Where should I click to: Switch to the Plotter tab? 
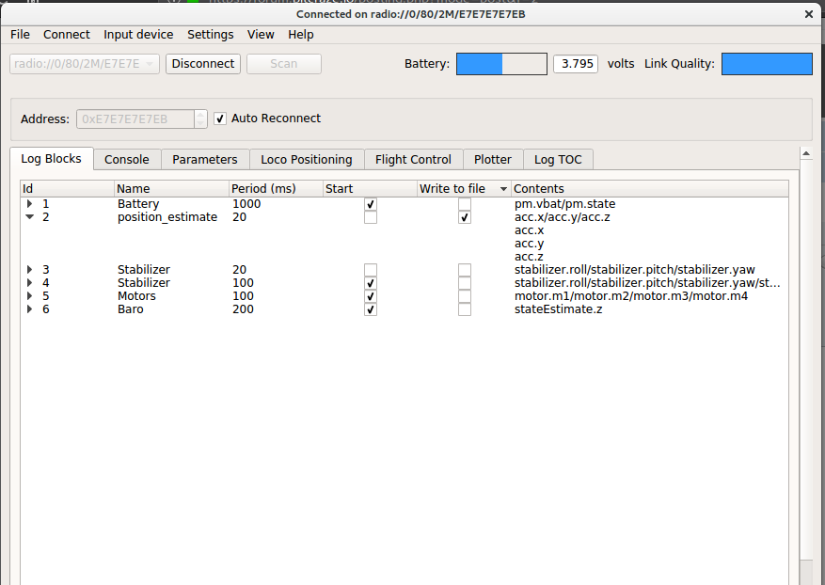click(493, 160)
